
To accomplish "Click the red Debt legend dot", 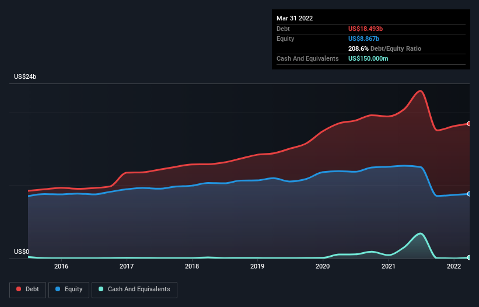I will point(19,289).
